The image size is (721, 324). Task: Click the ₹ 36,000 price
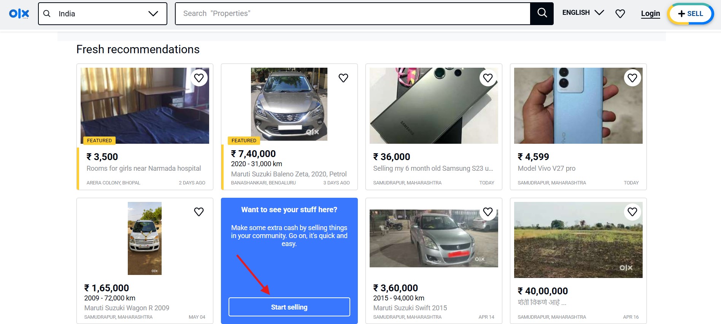(392, 157)
